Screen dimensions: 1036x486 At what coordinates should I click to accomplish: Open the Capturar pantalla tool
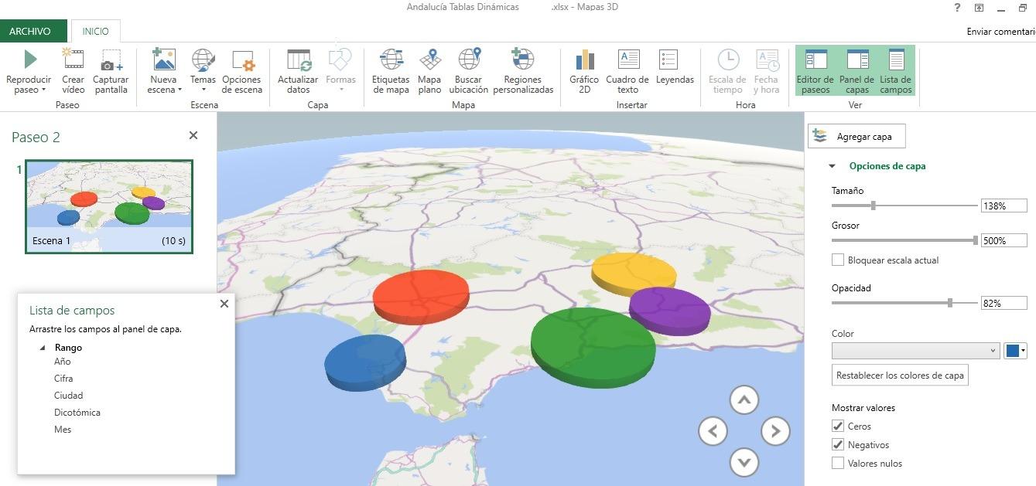[111, 71]
